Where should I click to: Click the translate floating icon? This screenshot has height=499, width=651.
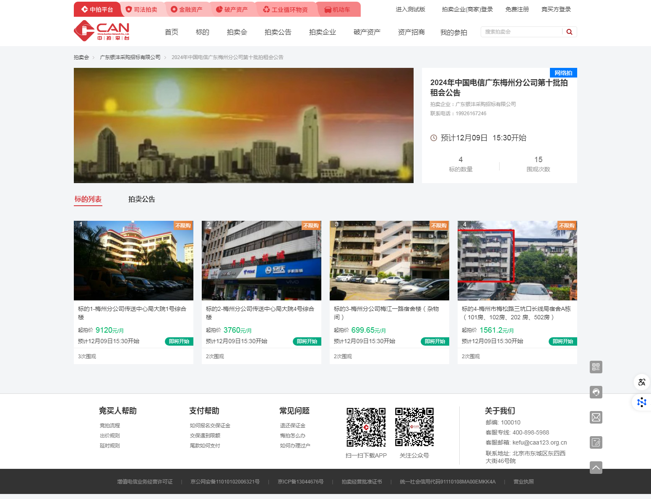(x=642, y=382)
